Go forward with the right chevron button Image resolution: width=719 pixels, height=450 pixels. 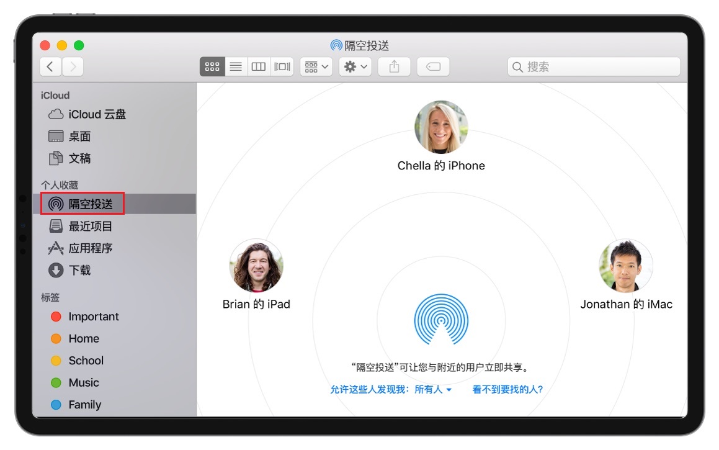73,67
